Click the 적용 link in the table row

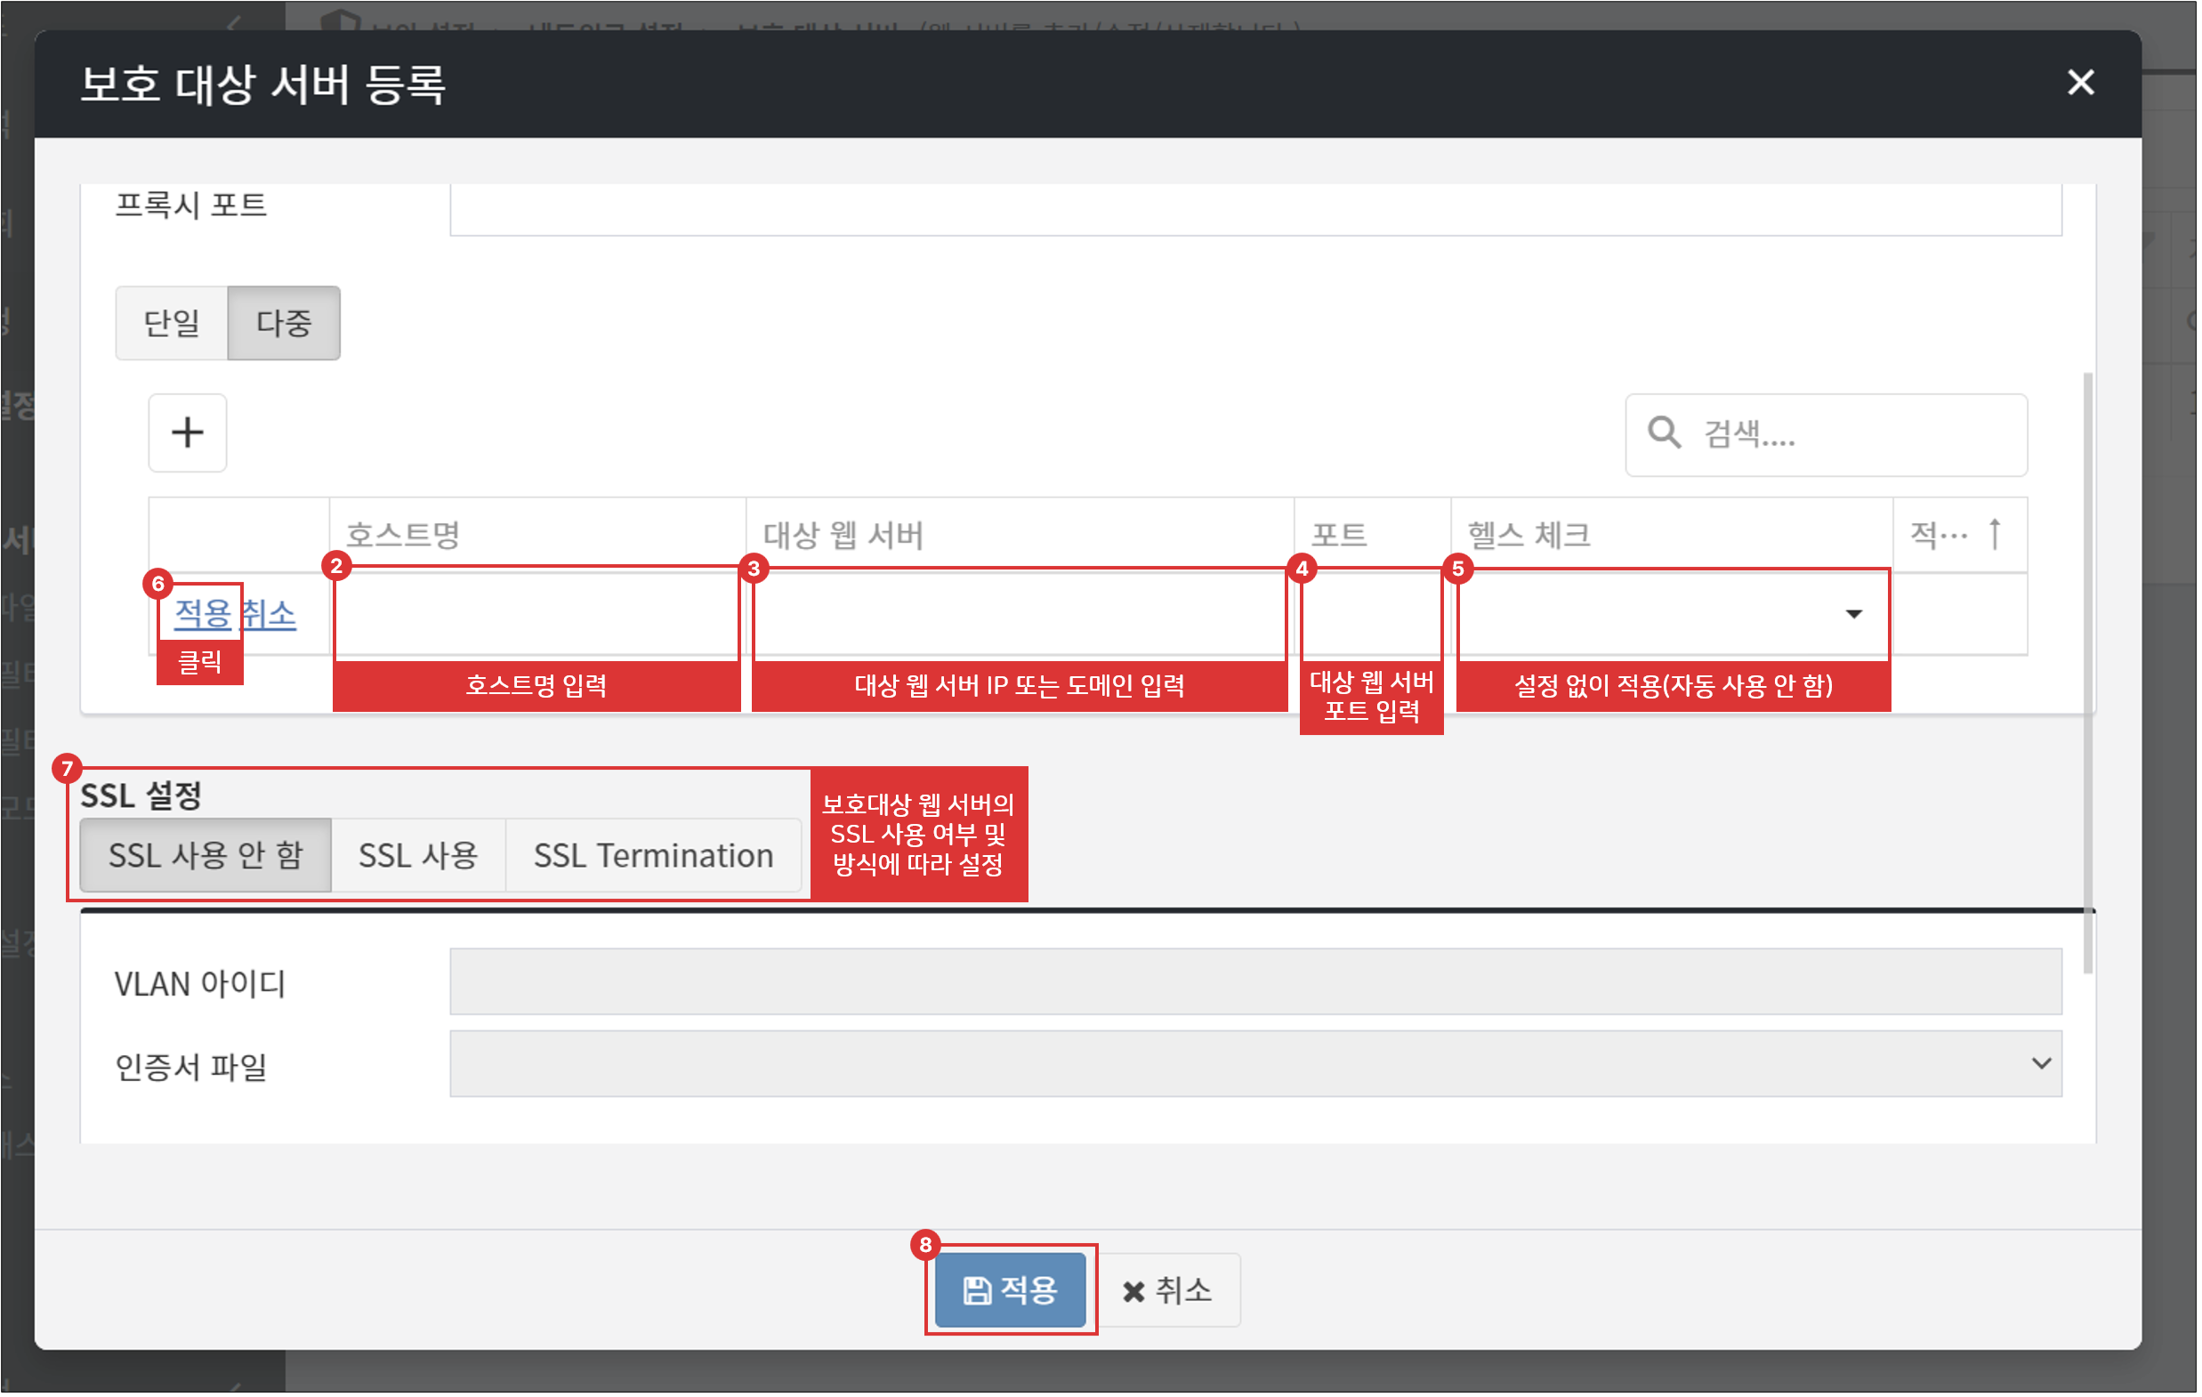203,615
